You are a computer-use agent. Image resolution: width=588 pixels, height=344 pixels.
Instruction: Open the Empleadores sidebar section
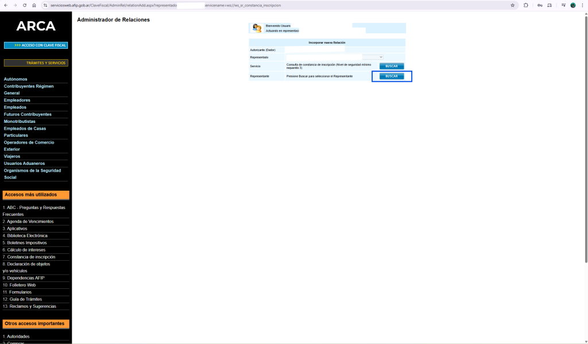click(x=17, y=100)
